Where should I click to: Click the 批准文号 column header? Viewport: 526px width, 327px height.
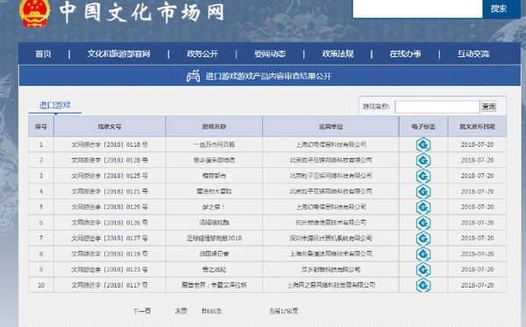[110, 127]
